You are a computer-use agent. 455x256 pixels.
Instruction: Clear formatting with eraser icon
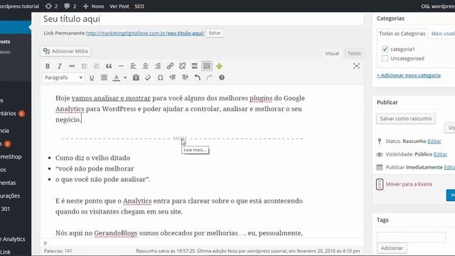click(148, 78)
